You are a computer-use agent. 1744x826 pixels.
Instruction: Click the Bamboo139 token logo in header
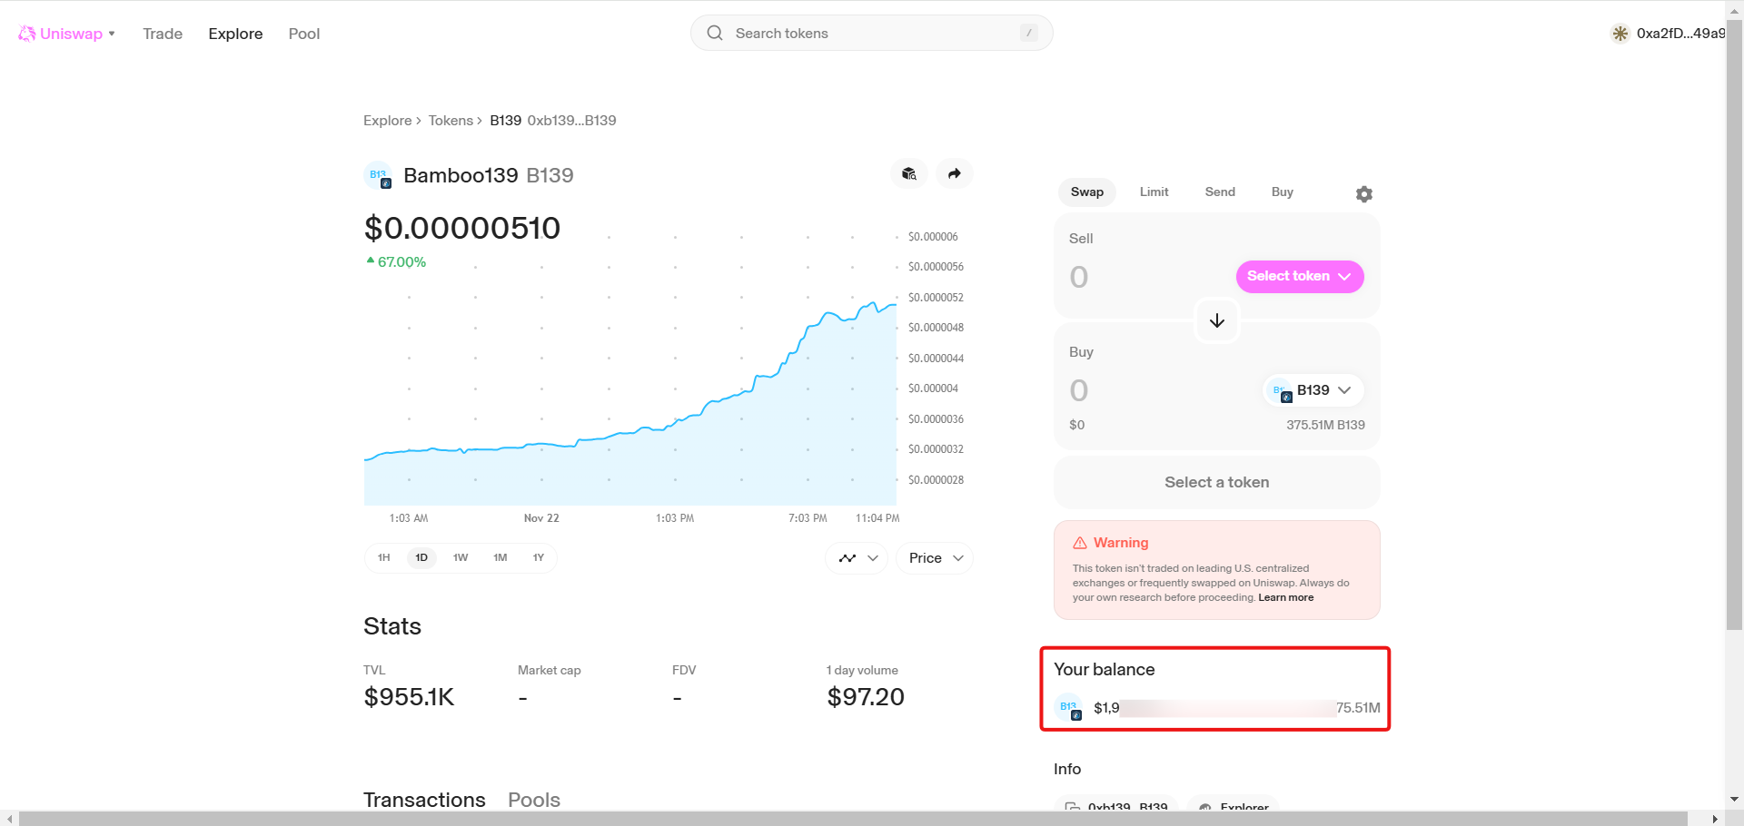point(378,175)
